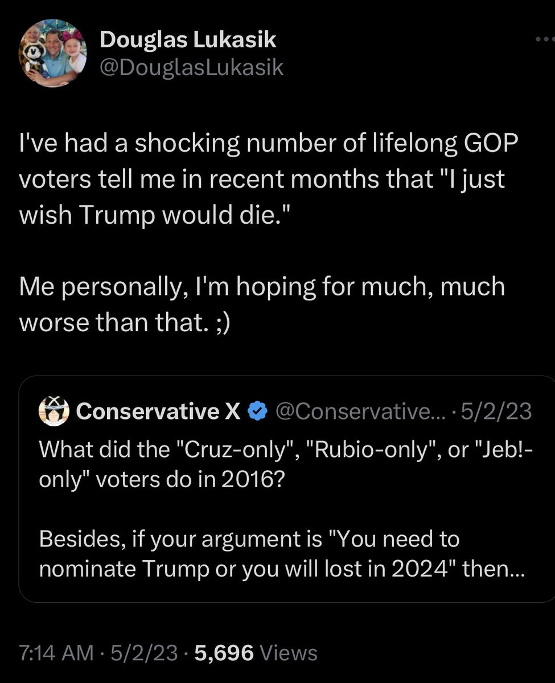Select the "lifelong GOP voters" tweet paragraph
Screen dimensions: 555x683
(x=262, y=179)
